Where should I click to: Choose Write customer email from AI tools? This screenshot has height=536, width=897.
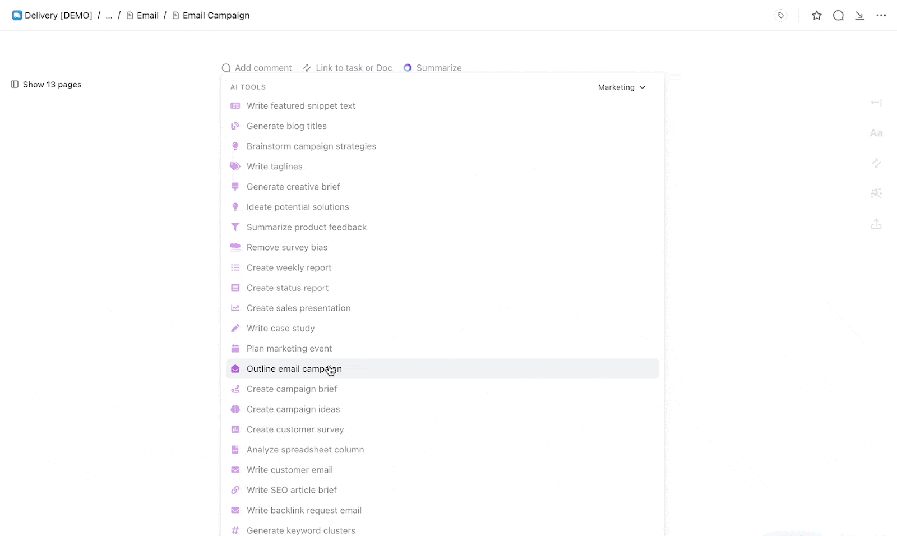pos(289,469)
